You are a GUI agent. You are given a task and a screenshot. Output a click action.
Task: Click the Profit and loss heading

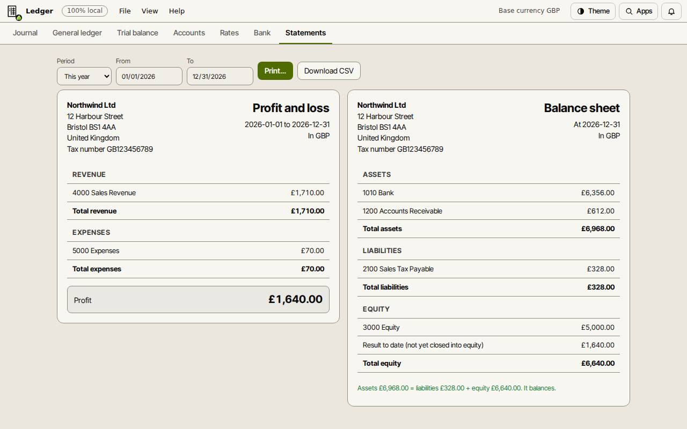pyautogui.click(x=291, y=108)
